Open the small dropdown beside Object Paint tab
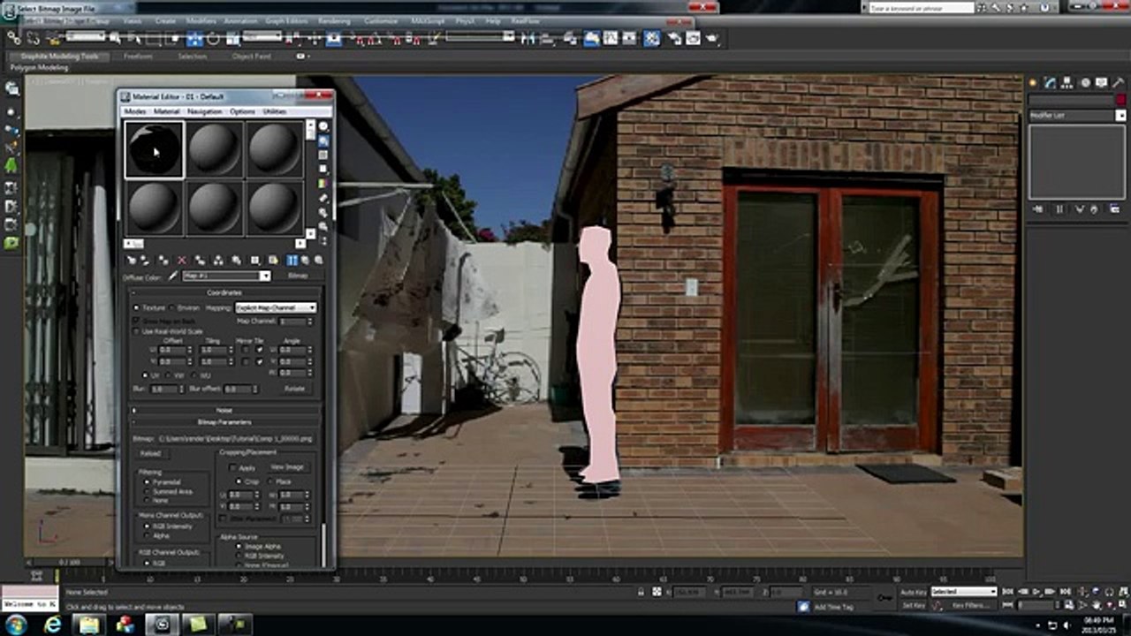 click(x=302, y=56)
